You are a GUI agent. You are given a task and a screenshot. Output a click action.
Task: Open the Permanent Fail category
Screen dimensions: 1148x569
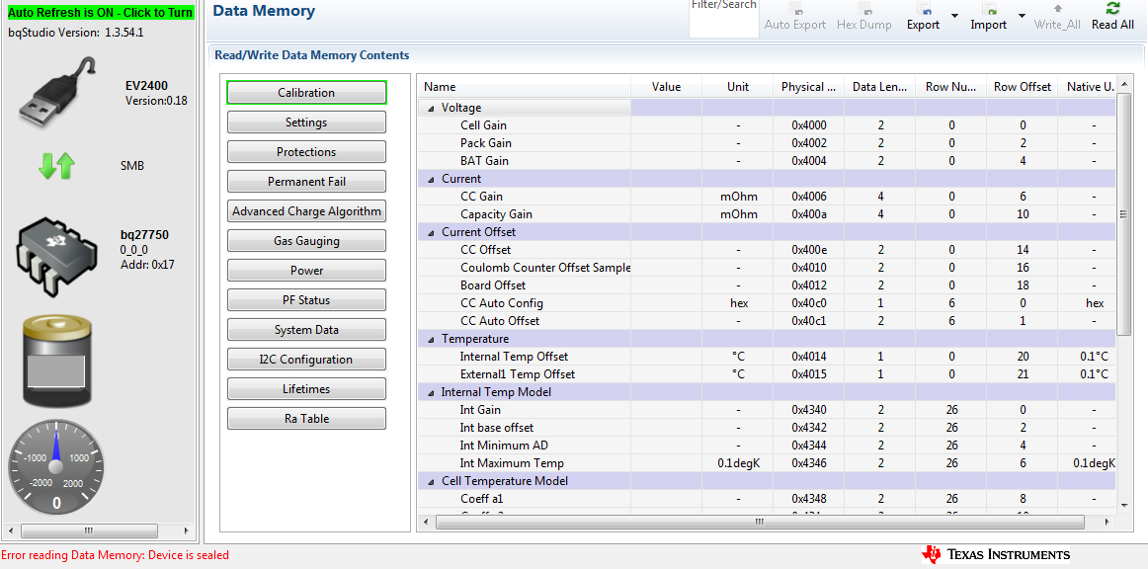306,182
